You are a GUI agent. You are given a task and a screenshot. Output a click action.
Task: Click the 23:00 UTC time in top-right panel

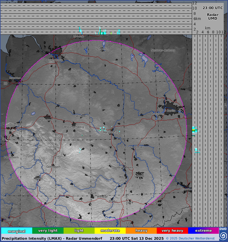(x=213, y=8)
